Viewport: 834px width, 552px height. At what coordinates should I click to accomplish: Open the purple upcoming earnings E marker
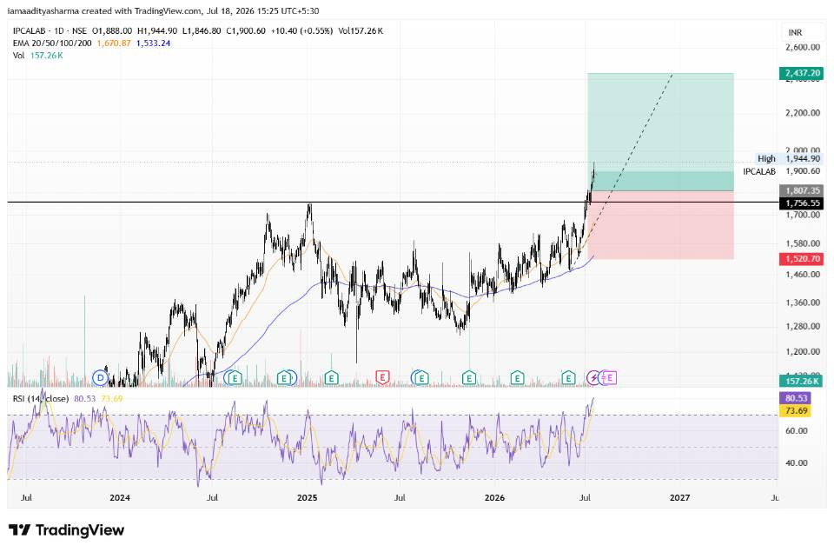(x=610, y=378)
